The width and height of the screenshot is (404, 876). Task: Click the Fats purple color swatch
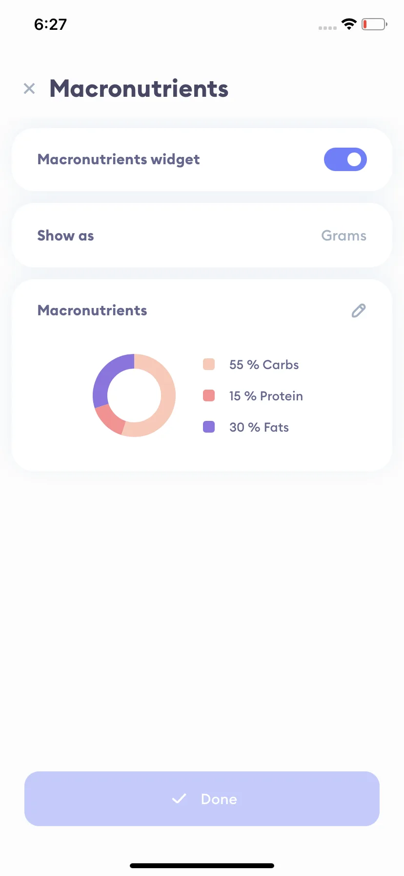pos(209,427)
